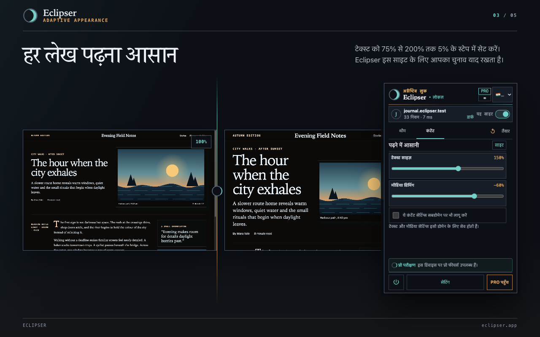Viewport: 540px width, 337px height.
Task: Click Evening Field Notes title in the enlarged preview
Action: click(x=320, y=136)
